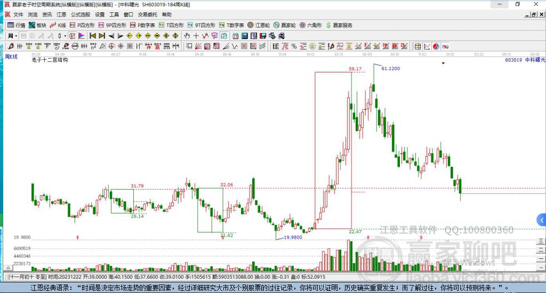Open the 交易委托 menu
This screenshot has width=546, height=293.
pyautogui.click(x=147, y=14)
